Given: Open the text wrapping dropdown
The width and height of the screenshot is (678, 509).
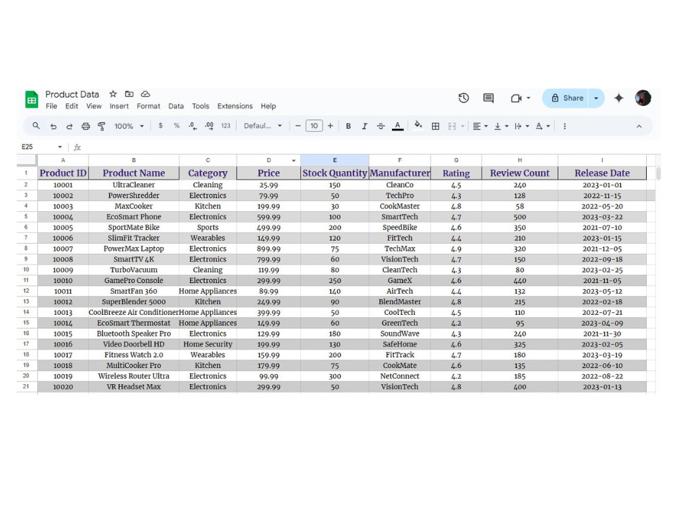Looking at the screenshot, I should point(522,126).
